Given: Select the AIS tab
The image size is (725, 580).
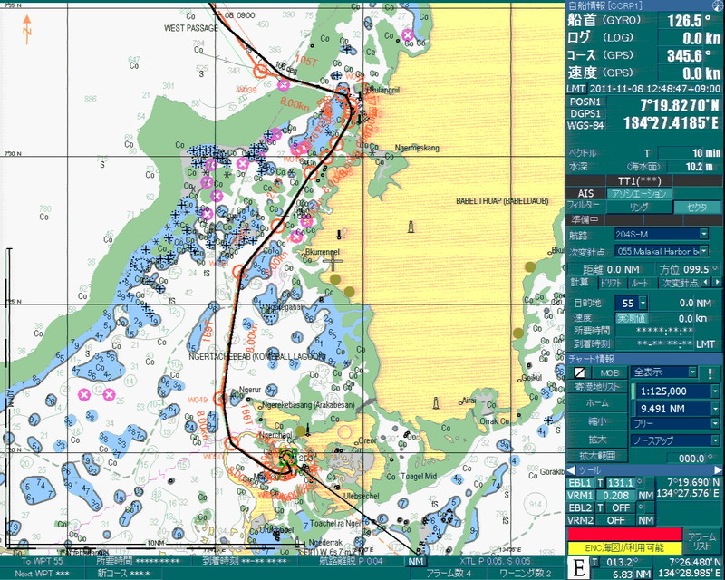Looking at the screenshot, I should pyautogui.click(x=585, y=193).
